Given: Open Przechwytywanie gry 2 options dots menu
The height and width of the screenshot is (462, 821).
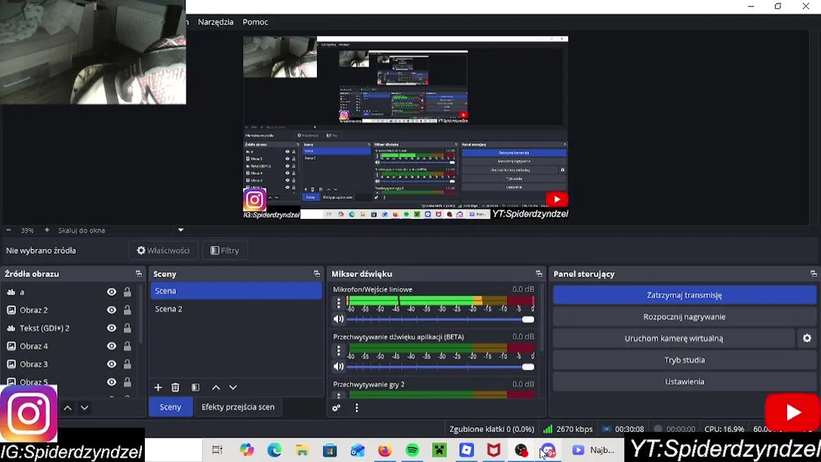Looking at the screenshot, I should (339, 396).
